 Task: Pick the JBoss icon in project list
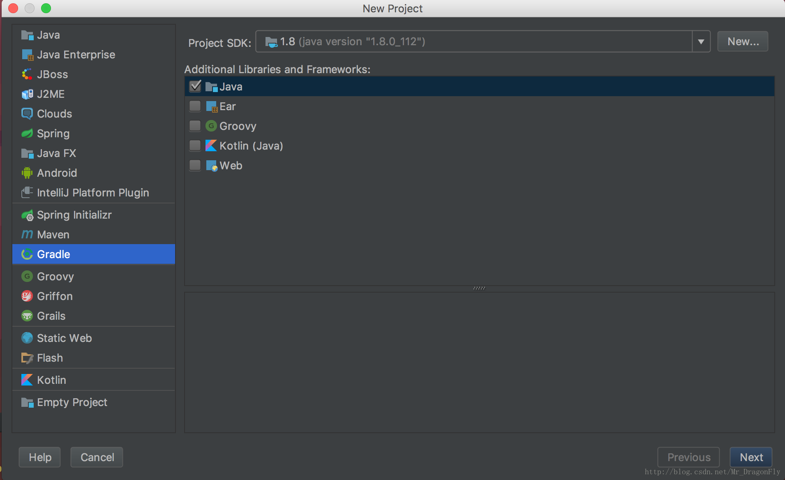27,74
